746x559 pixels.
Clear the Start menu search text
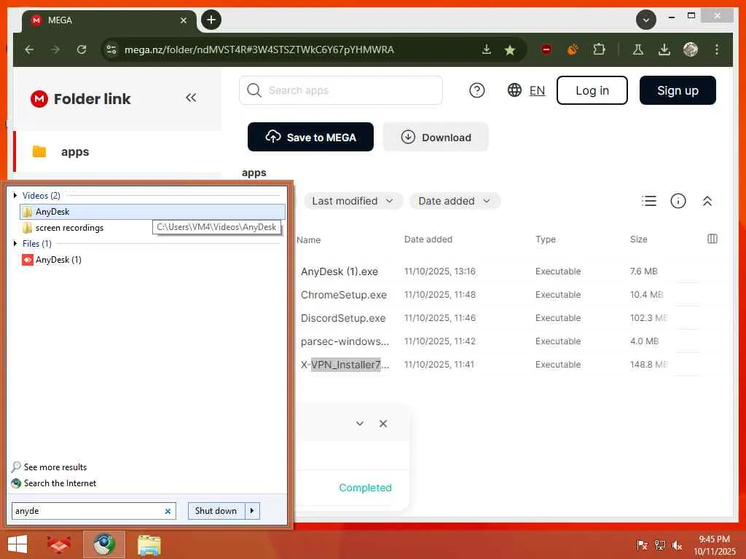point(168,512)
